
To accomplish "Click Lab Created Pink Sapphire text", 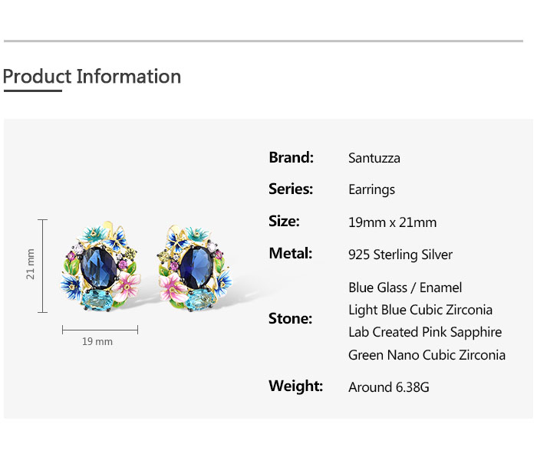I will [x=425, y=332].
